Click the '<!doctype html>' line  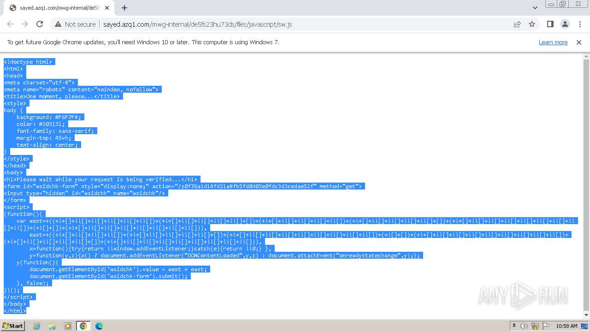tap(29, 62)
